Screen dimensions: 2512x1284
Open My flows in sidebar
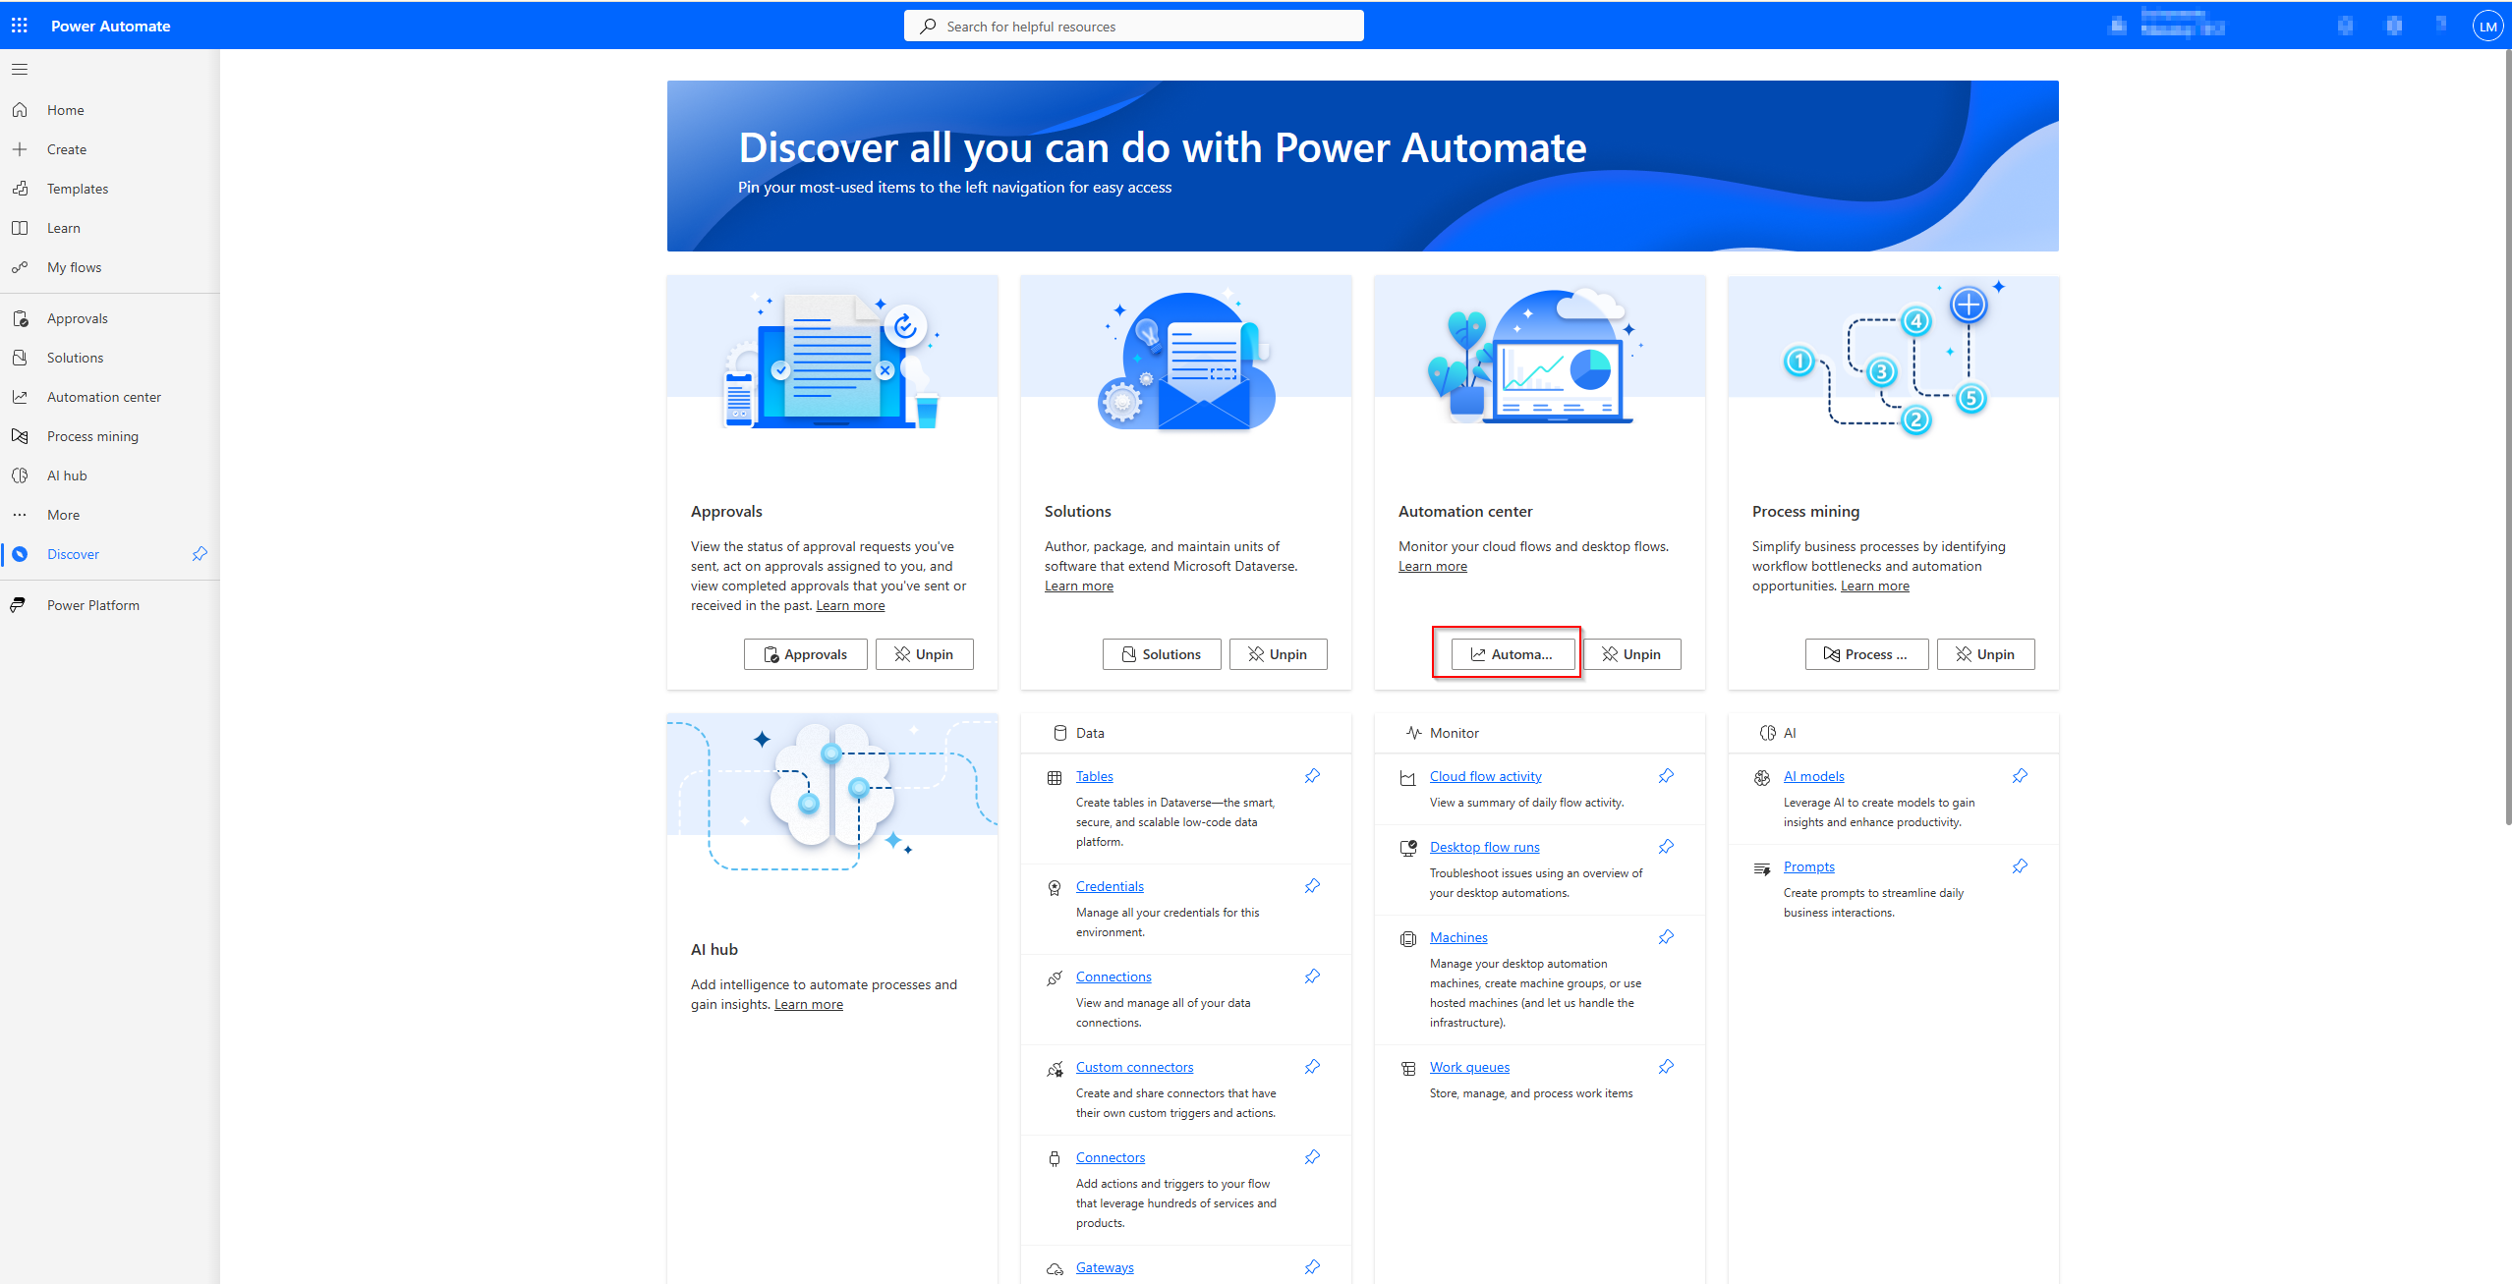click(x=74, y=267)
